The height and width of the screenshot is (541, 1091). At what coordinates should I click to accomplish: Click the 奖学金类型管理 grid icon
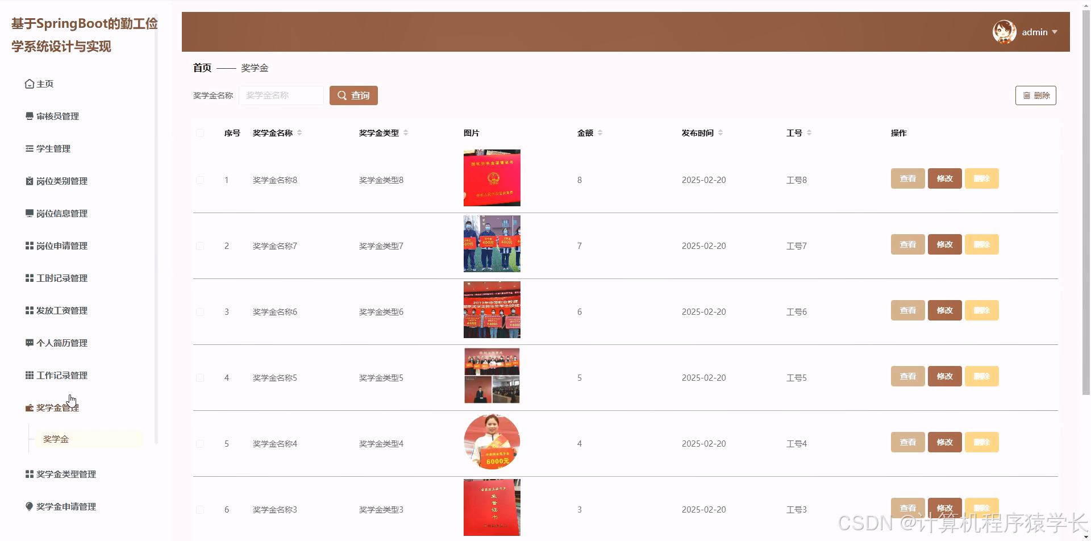pos(30,474)
